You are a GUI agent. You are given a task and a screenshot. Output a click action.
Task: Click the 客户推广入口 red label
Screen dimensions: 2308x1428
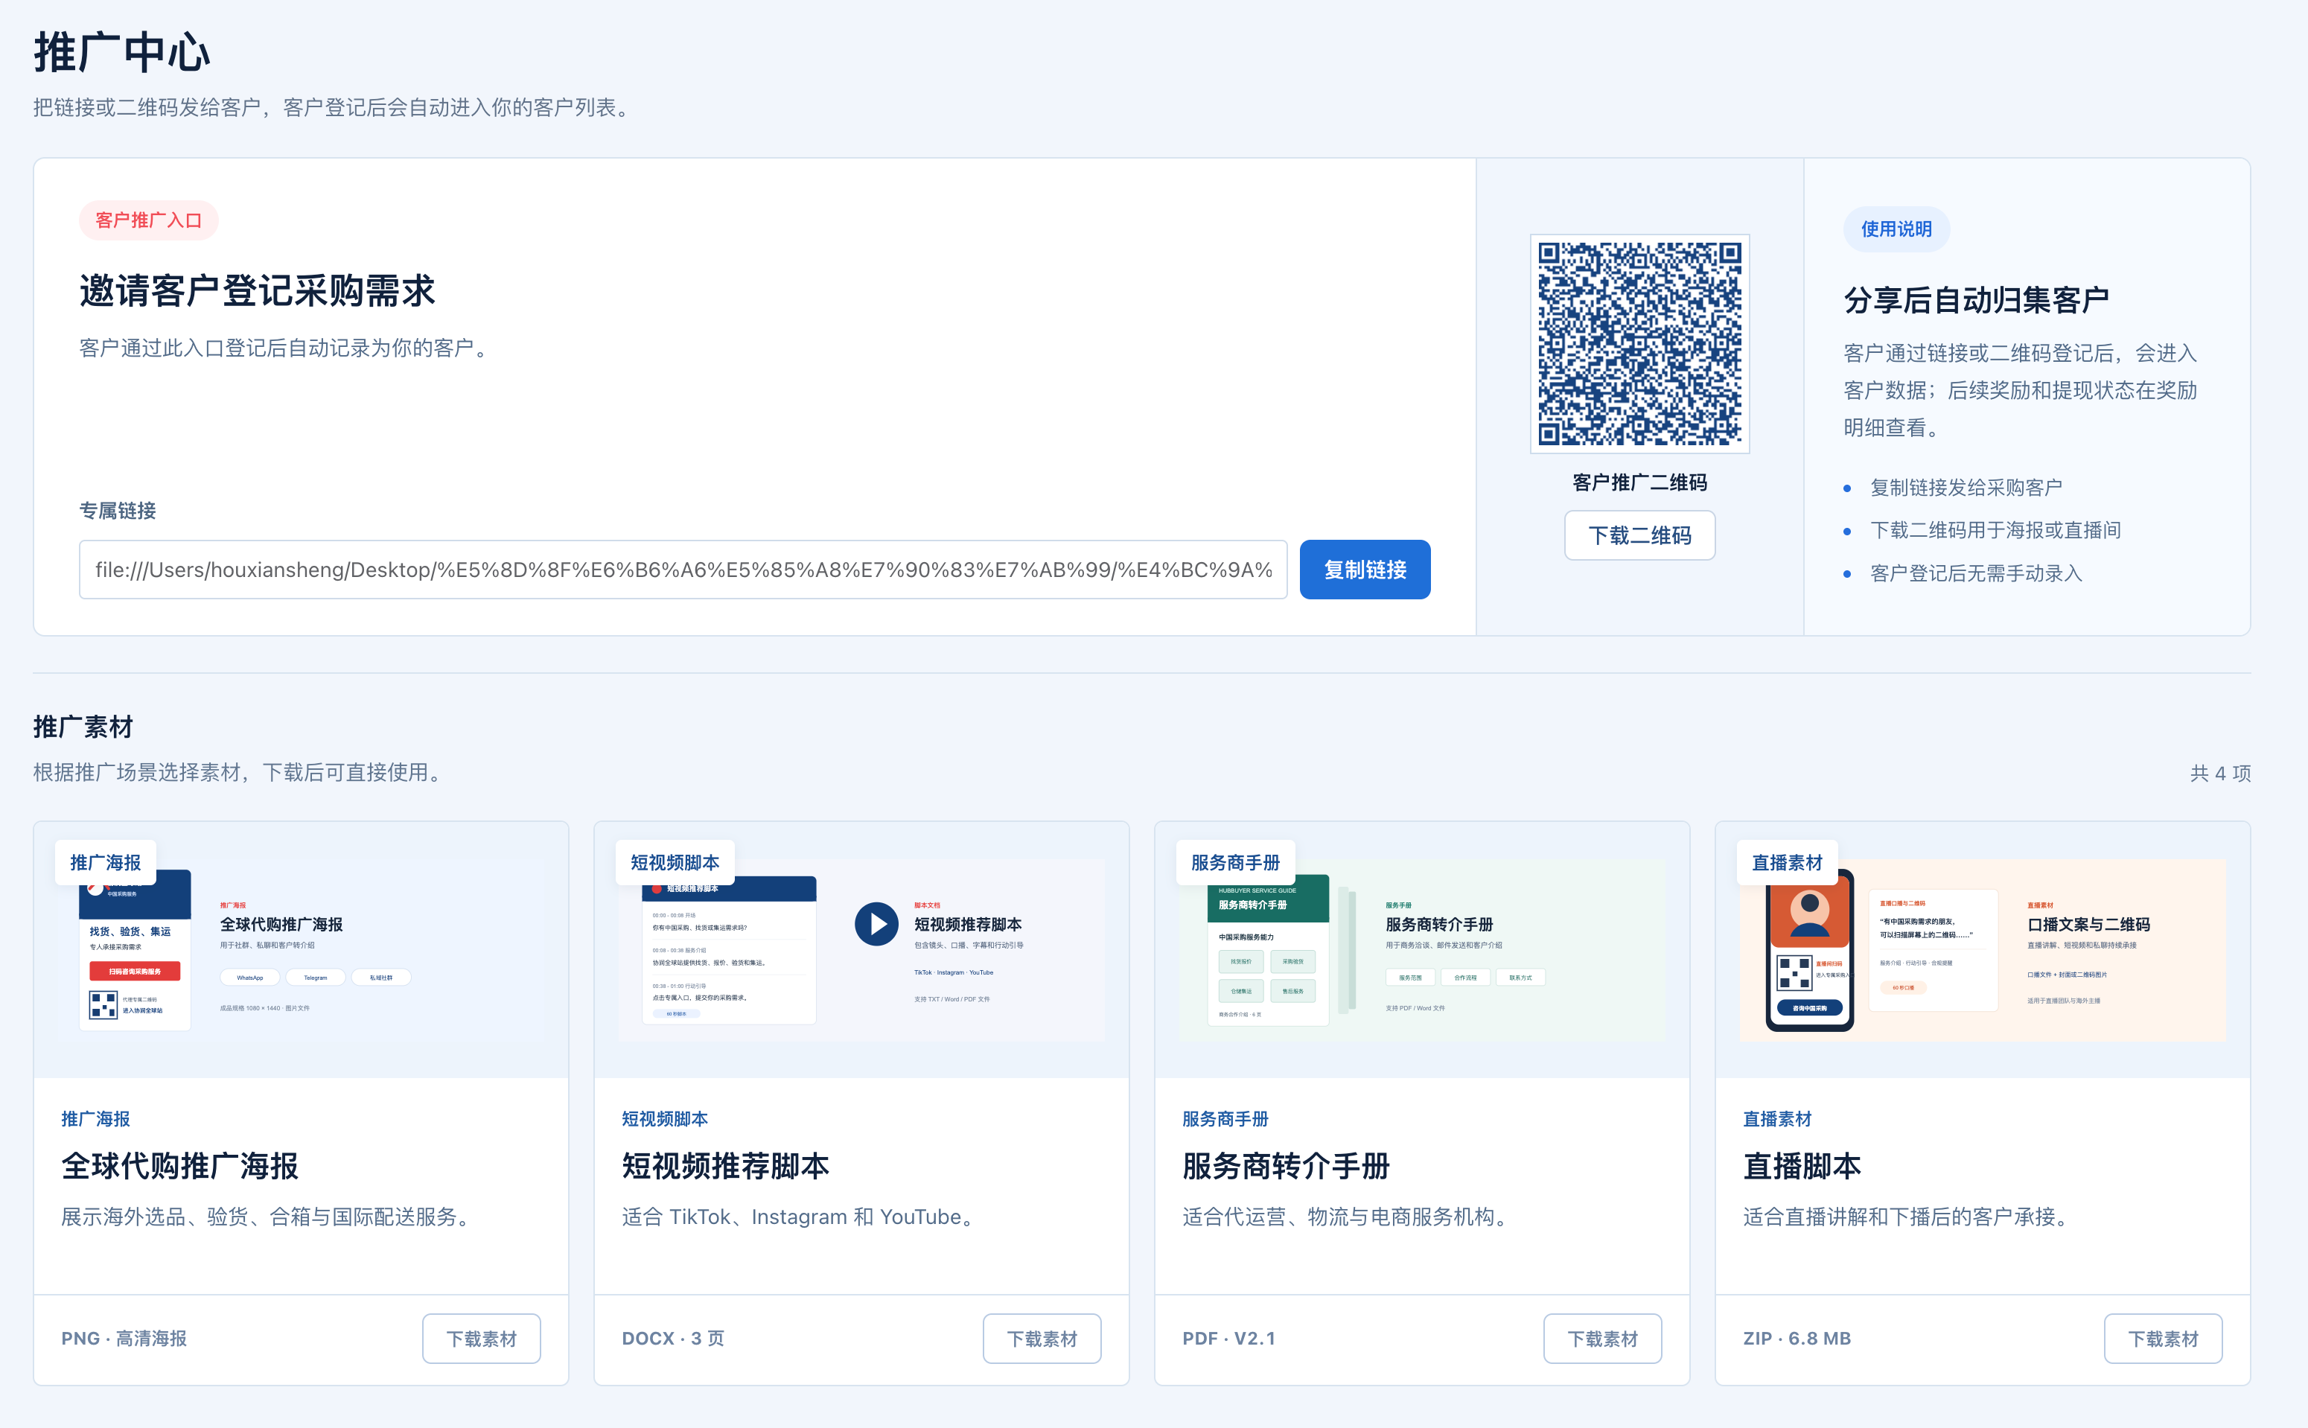pyautogui.click(x=148, y=220)
